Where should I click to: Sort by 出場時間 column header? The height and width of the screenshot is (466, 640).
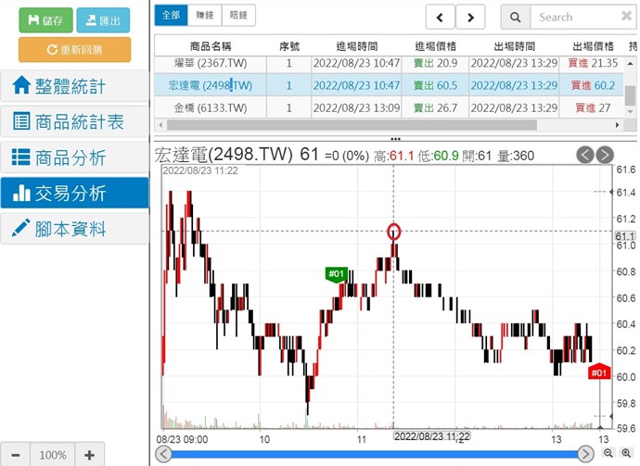pyautogui.click(x=514, y=46)
